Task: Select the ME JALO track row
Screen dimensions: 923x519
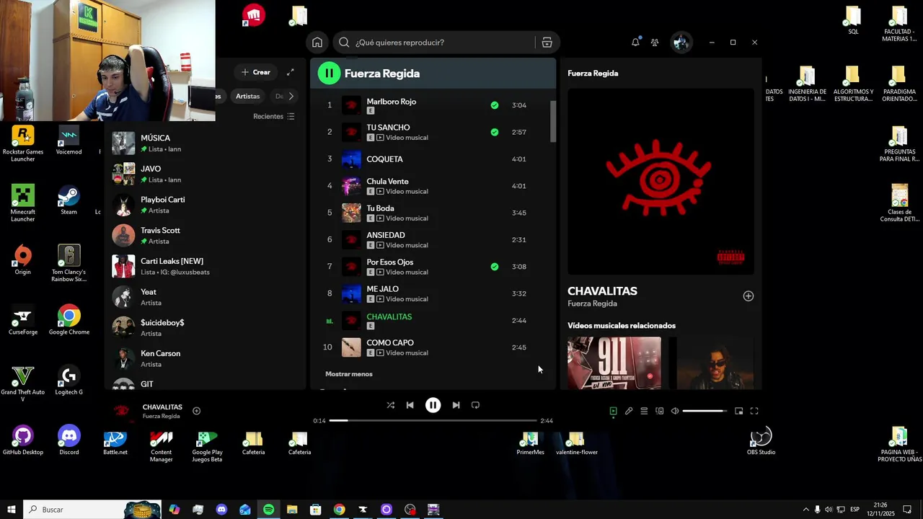Action: click(x=433, y=293)
